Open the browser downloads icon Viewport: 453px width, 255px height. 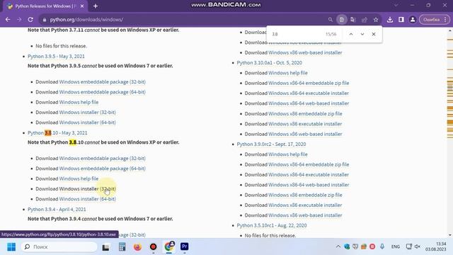[x=390, y=20]
